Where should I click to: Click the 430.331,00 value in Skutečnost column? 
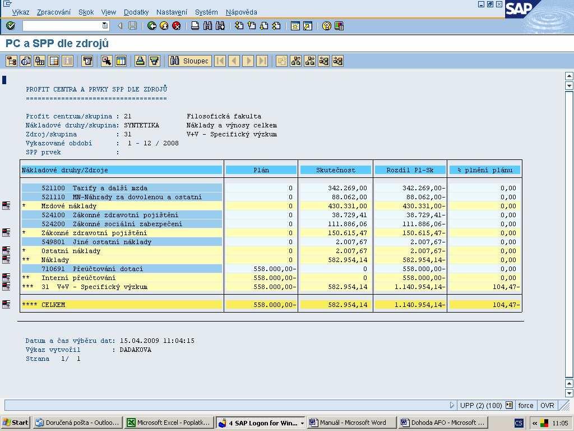348,206
